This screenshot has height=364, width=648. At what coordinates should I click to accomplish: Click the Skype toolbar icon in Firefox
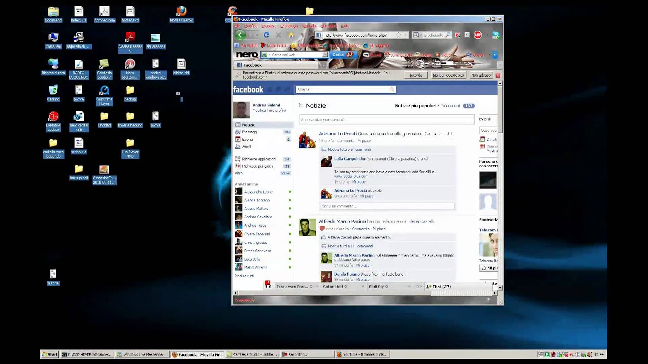[x=496, y=35]
